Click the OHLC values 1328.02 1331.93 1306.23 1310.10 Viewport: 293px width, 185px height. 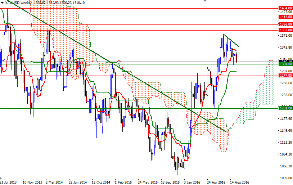(59, 3)
